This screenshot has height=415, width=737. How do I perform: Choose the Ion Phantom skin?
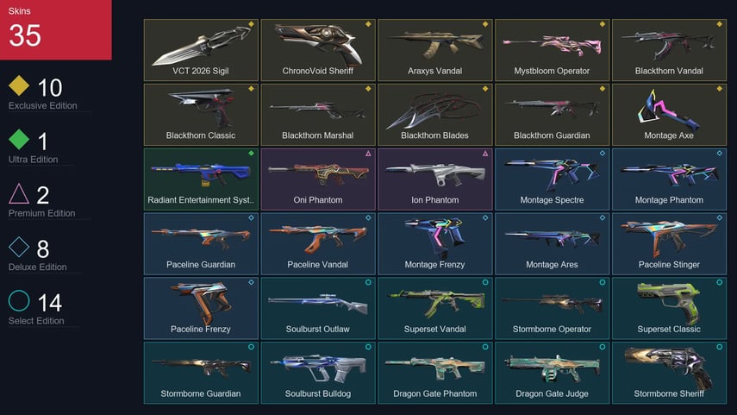pyautogui.click(x=434, y=179)
